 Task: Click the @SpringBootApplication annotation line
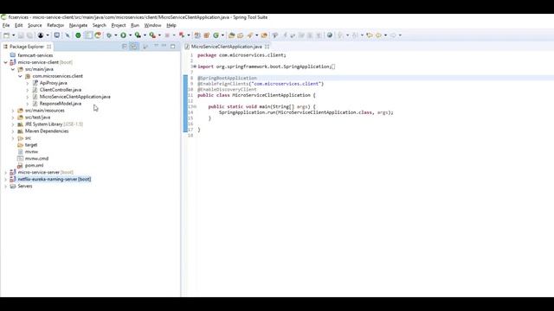(x=227, y=78)
